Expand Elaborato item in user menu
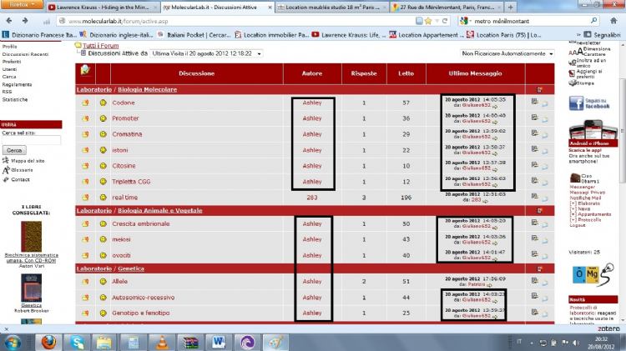 (573, 203)
